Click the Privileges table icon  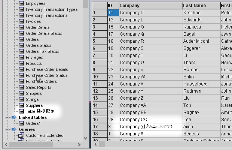tap(21, 57)
